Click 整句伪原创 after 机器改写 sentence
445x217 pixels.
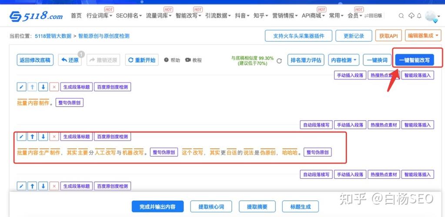coord(164,152)
